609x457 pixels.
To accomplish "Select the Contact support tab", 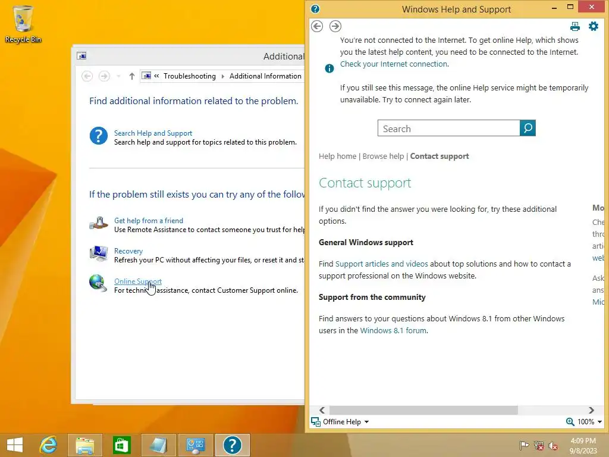I will point(440,156).
